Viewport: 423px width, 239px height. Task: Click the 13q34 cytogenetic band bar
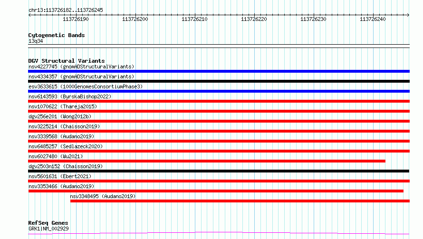[219, 46]
